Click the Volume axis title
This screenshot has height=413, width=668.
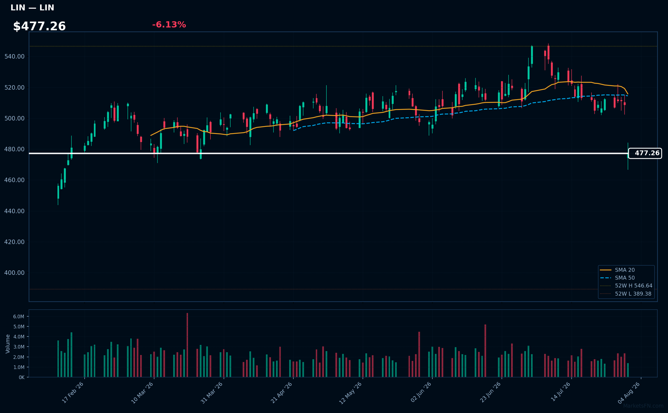pos(8,344)
